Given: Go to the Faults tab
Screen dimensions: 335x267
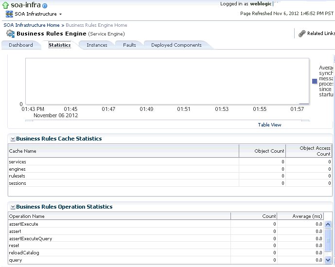Looking at the screenshot, I should (129, 45).
